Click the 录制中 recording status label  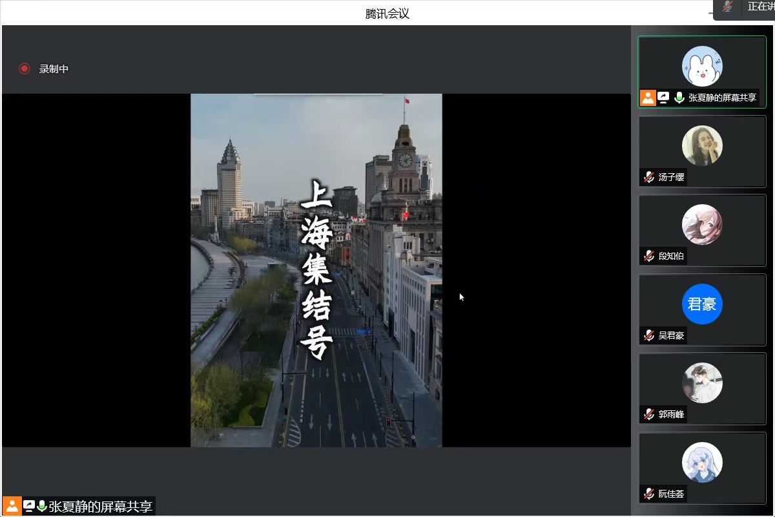coord(54,69)
